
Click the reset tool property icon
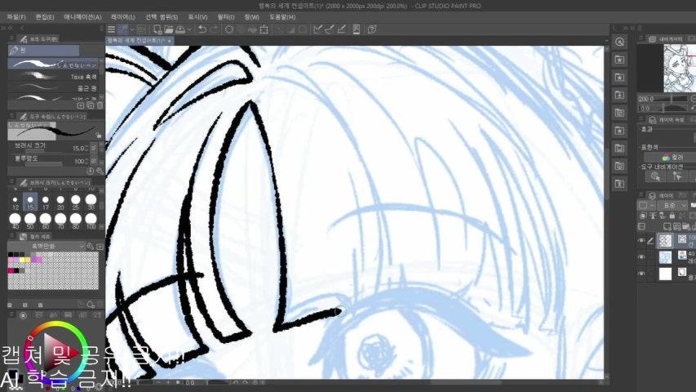[91, 171]
